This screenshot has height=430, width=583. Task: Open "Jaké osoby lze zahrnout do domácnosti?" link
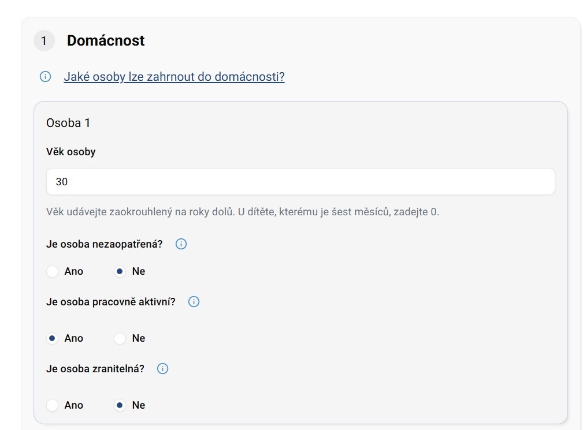(174, 77)
